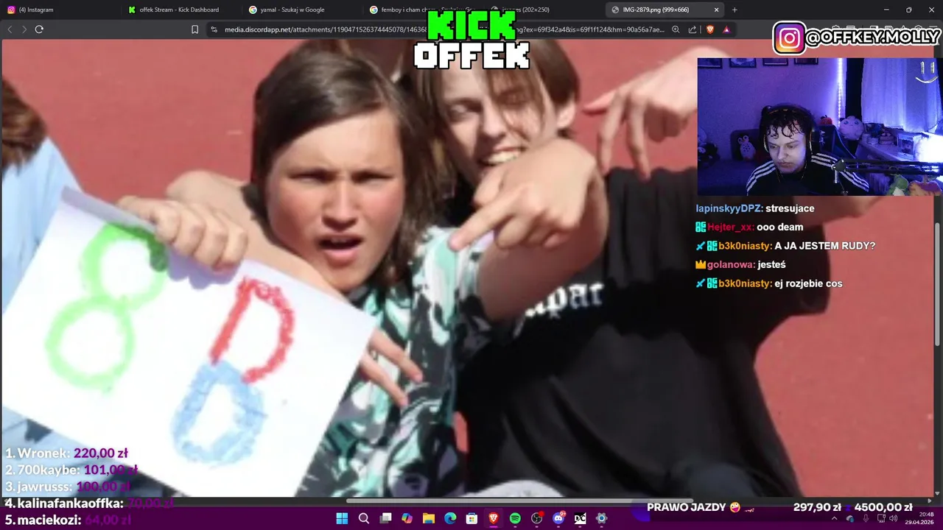Open Discord from the taskbar
The width and height of the screenshot is (943, 530).
point(558,518)
